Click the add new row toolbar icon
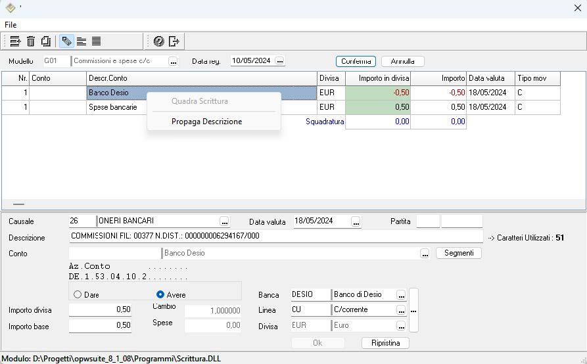Screen dimensions: 587x364 16,41
